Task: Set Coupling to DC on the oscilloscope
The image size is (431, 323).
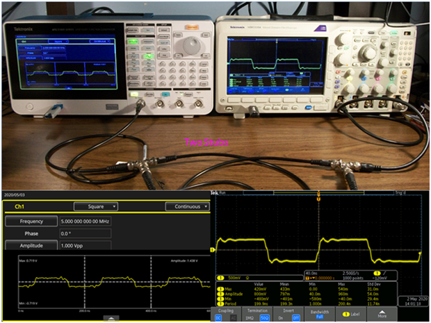Action: [218, 317]
